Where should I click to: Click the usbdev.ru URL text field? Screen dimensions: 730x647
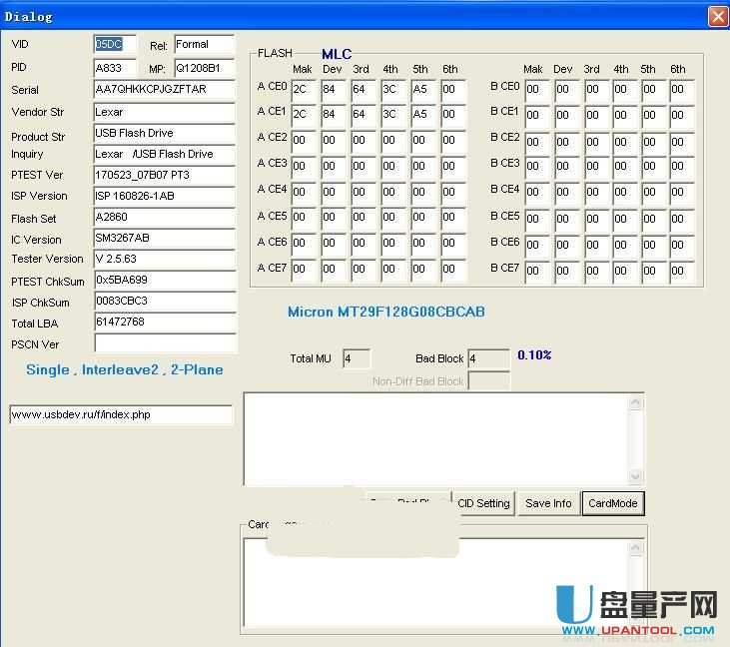(120, 414)
